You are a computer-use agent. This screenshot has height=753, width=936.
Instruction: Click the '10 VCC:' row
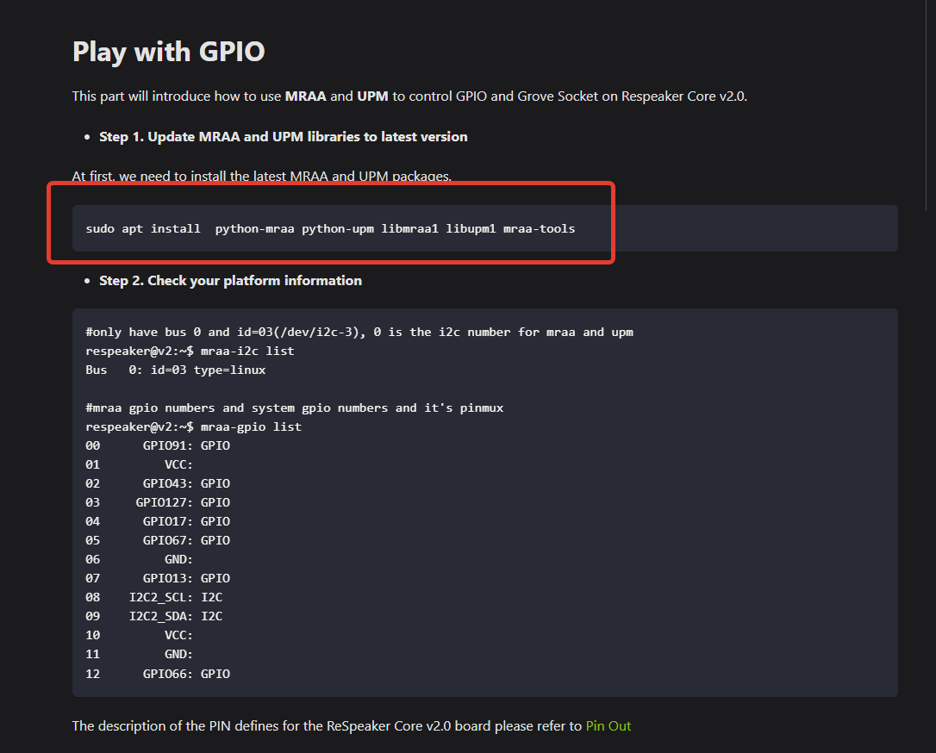(x=139, y=635)
